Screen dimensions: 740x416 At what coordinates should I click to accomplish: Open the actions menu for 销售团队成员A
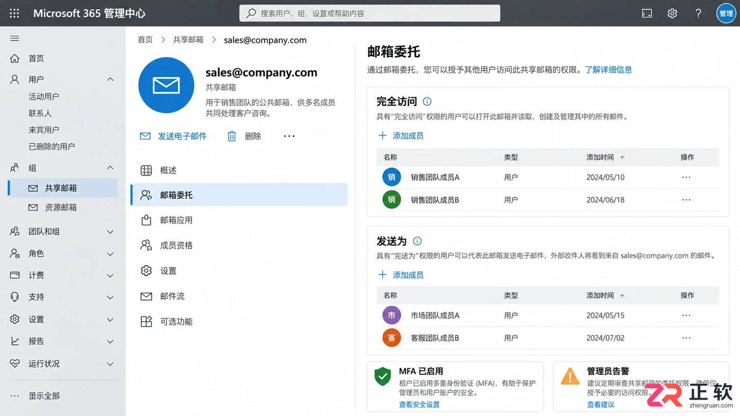tap(686, 177)
